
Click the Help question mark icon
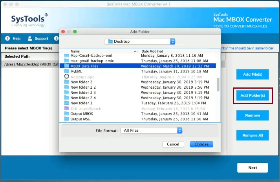point(7,38)
